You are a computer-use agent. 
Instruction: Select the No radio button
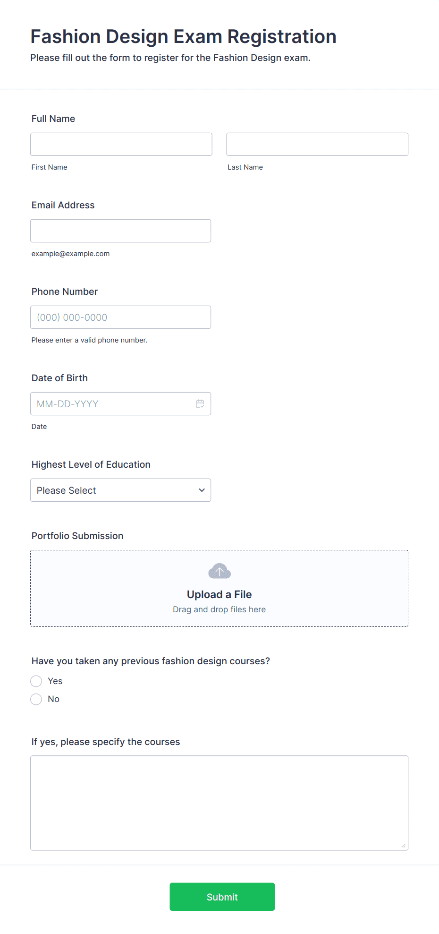[36, 699]
